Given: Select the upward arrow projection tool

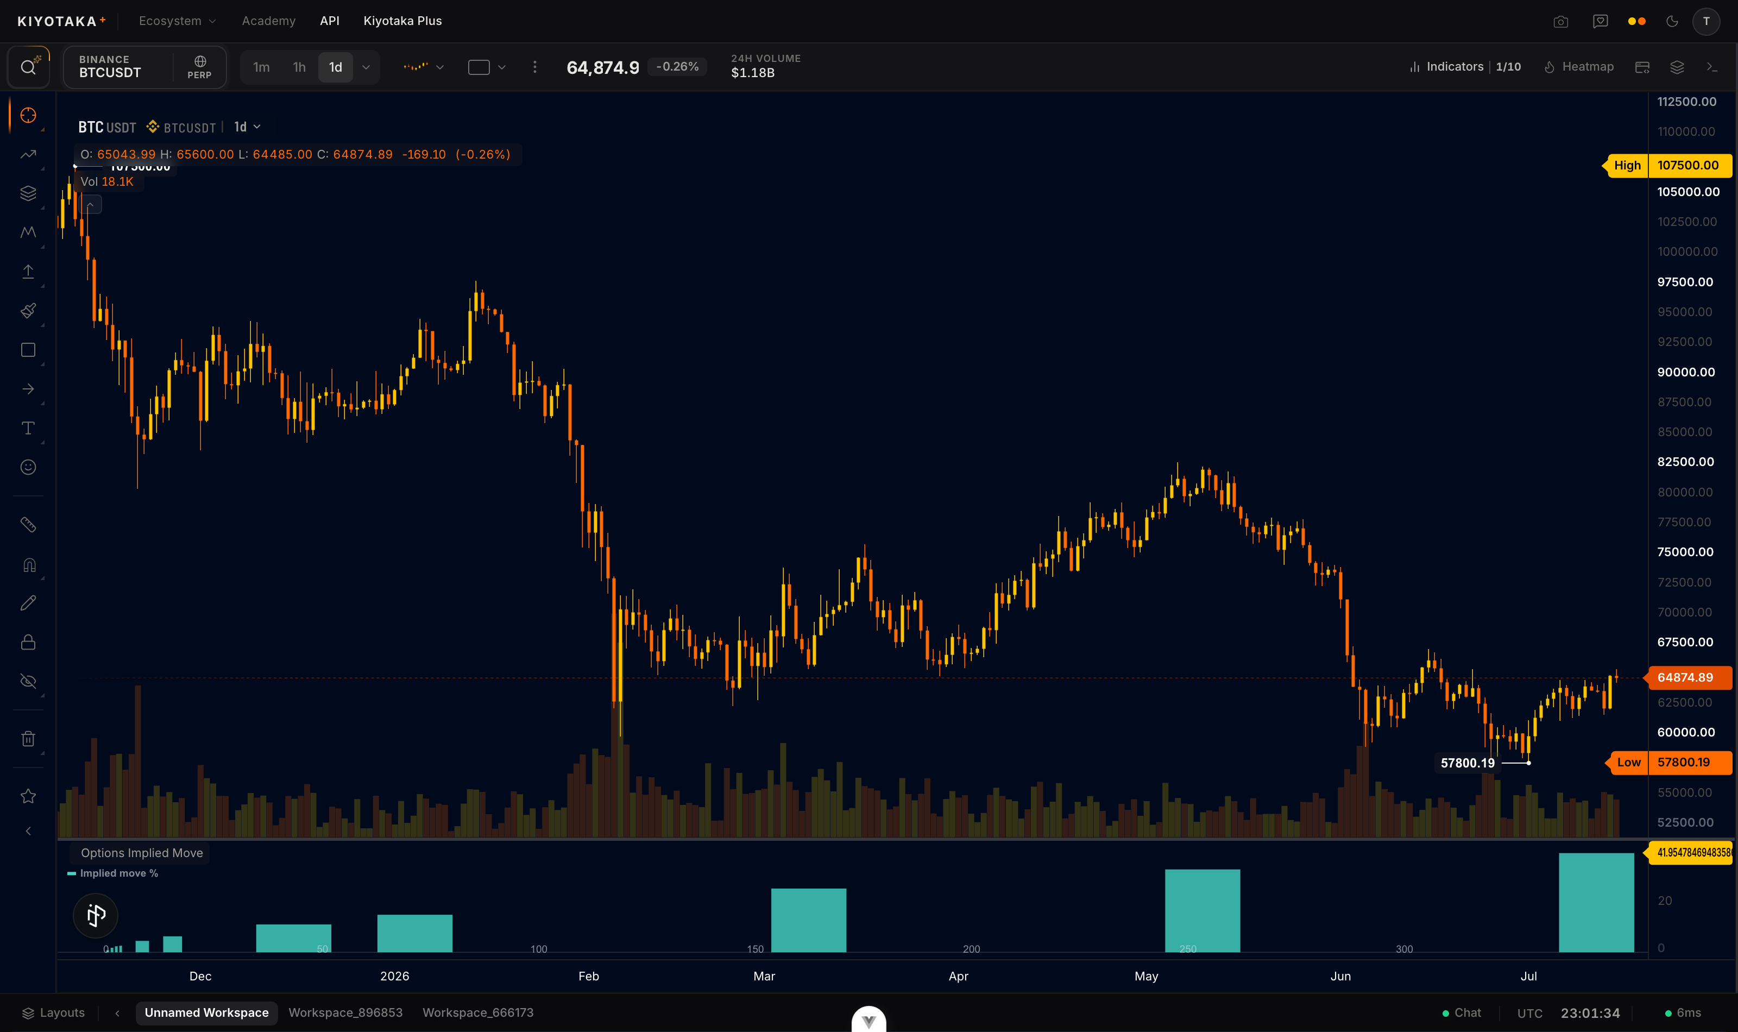Looking at the screenshot, I should 28,271.
